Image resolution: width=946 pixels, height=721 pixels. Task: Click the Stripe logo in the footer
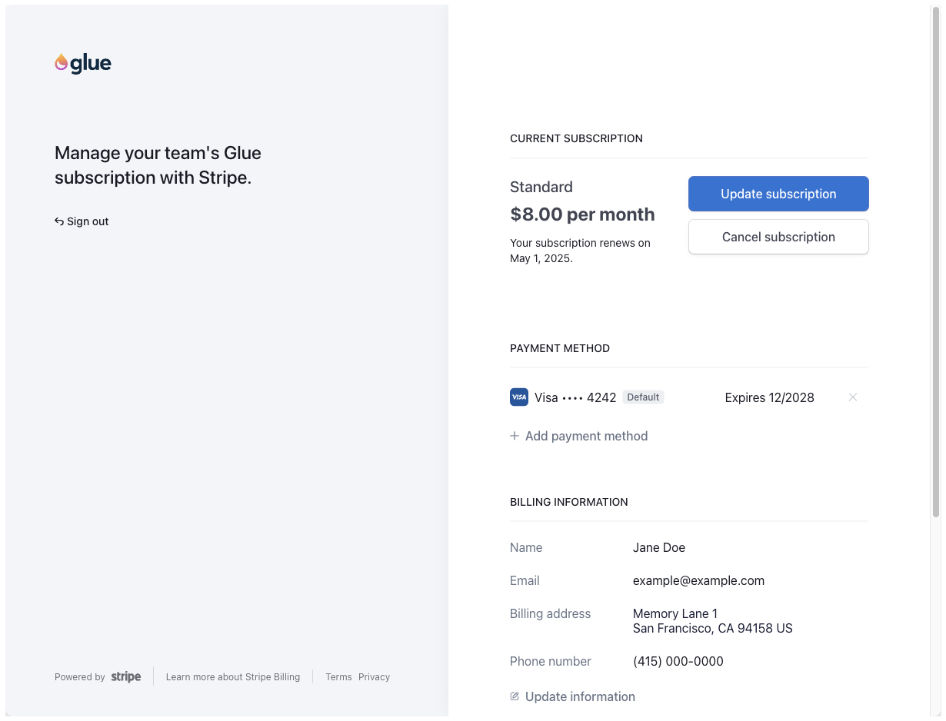[126, 677]
